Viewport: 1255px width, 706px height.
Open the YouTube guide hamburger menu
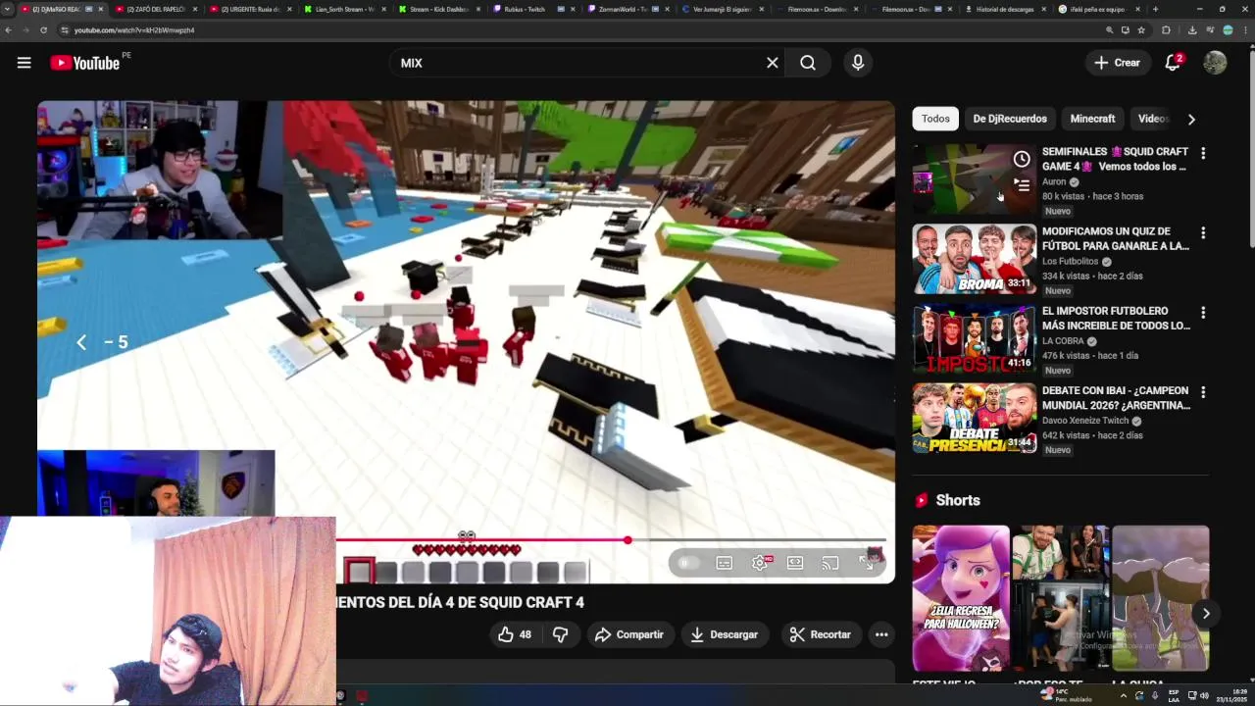click(x=24, y=63)
